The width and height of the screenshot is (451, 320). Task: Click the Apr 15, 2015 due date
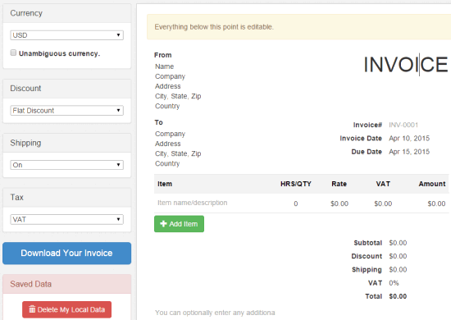pyautogui.click(x=409, y=152)
